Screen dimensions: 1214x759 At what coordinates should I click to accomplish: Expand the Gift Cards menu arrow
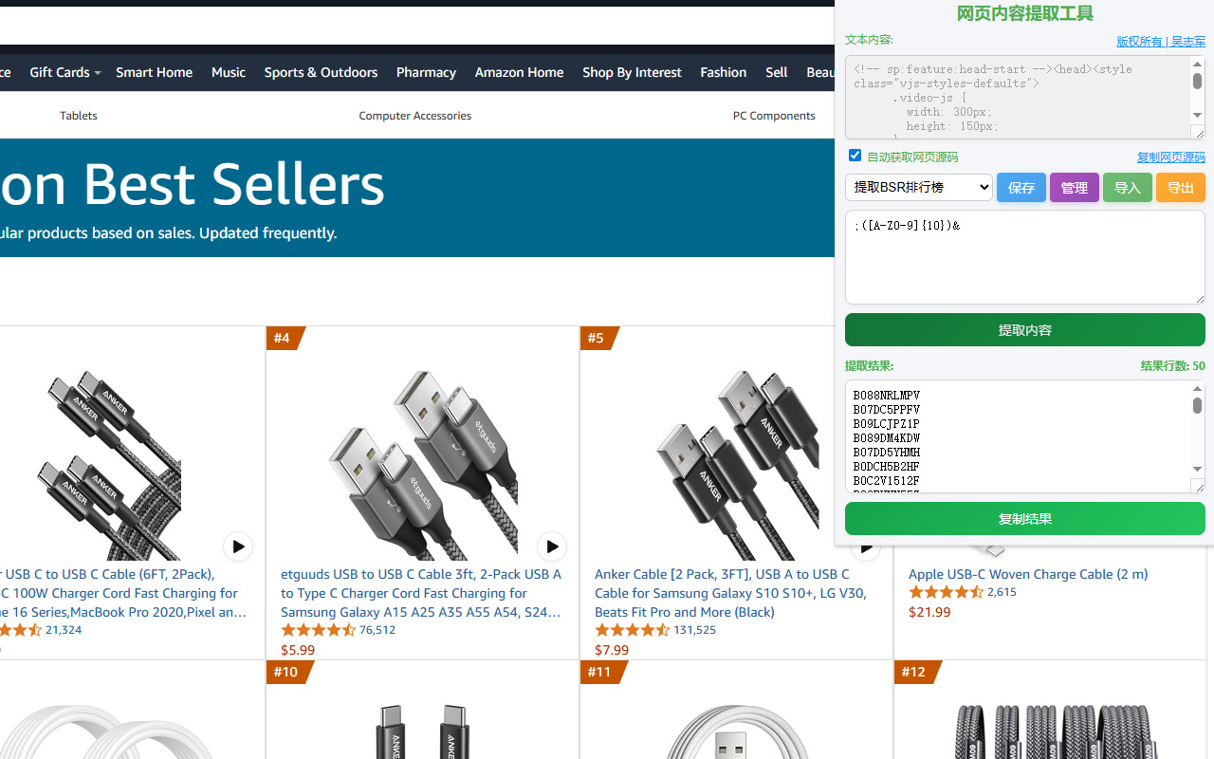98,73
